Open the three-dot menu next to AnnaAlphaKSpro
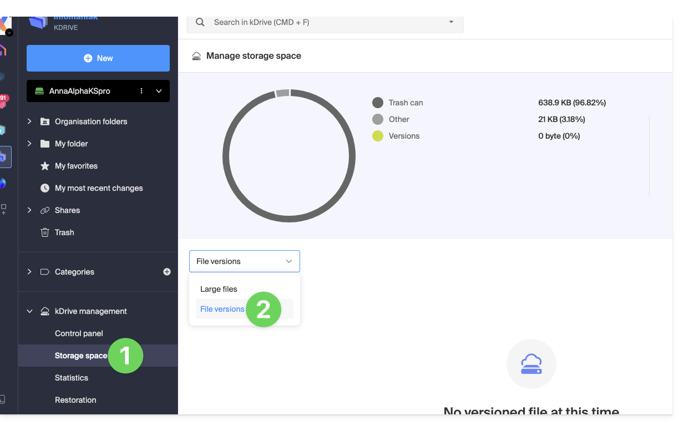This screenshot has height=431, width=689. click(141, 91)
